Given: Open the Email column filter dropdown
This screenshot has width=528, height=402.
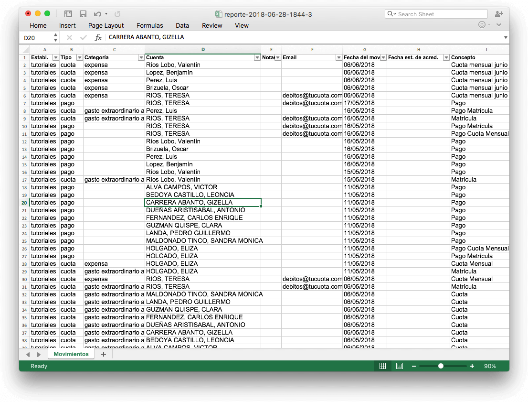Looking at the screenshot, I should pos(339,58).
